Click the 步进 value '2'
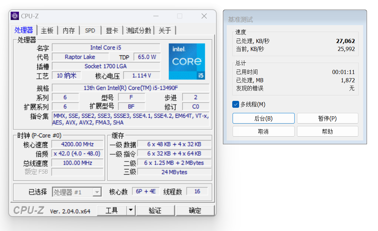The width and height of the screenshot is (378, 231). tap(195, 97)
